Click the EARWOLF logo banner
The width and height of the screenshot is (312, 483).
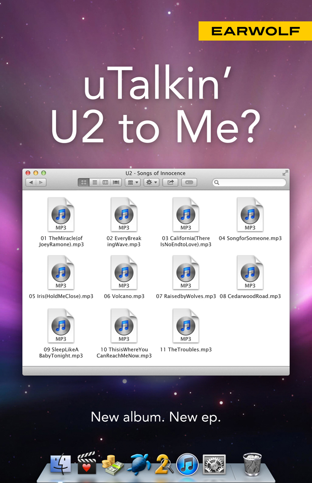[x=256, y=31]
